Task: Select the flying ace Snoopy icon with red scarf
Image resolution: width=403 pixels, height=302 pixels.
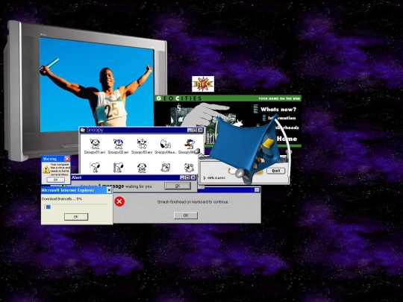Action: 190,144
